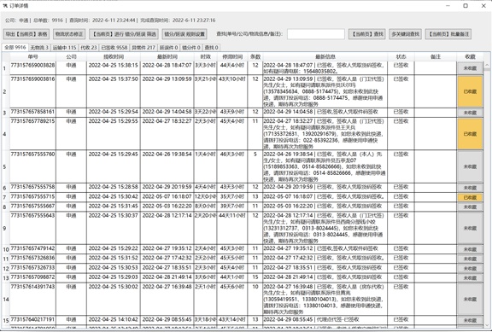The width and height of the screenshot is (492, 332).
Task: Click row header number 9
Action: (x=5, y=228)
